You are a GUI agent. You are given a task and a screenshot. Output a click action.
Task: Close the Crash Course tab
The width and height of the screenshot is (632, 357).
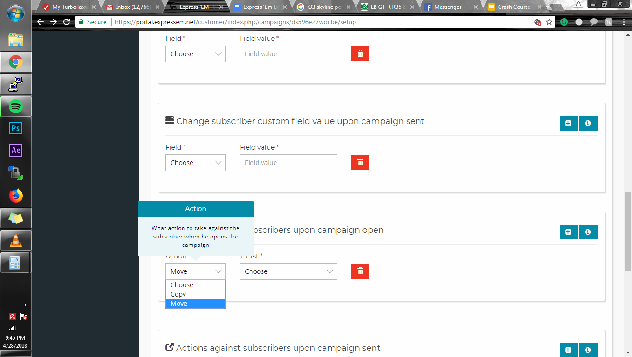pyautogui.click(x=540, y=7)
